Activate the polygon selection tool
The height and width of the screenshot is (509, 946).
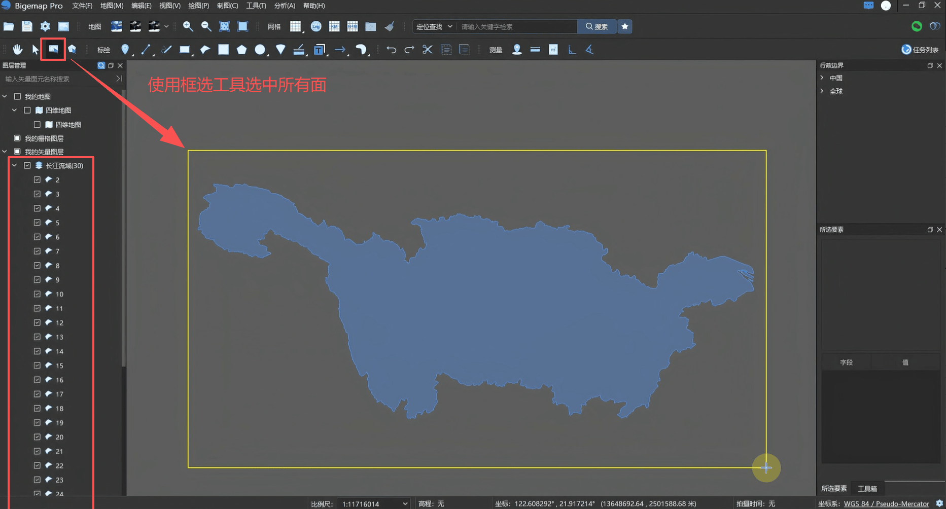[72, 49]
